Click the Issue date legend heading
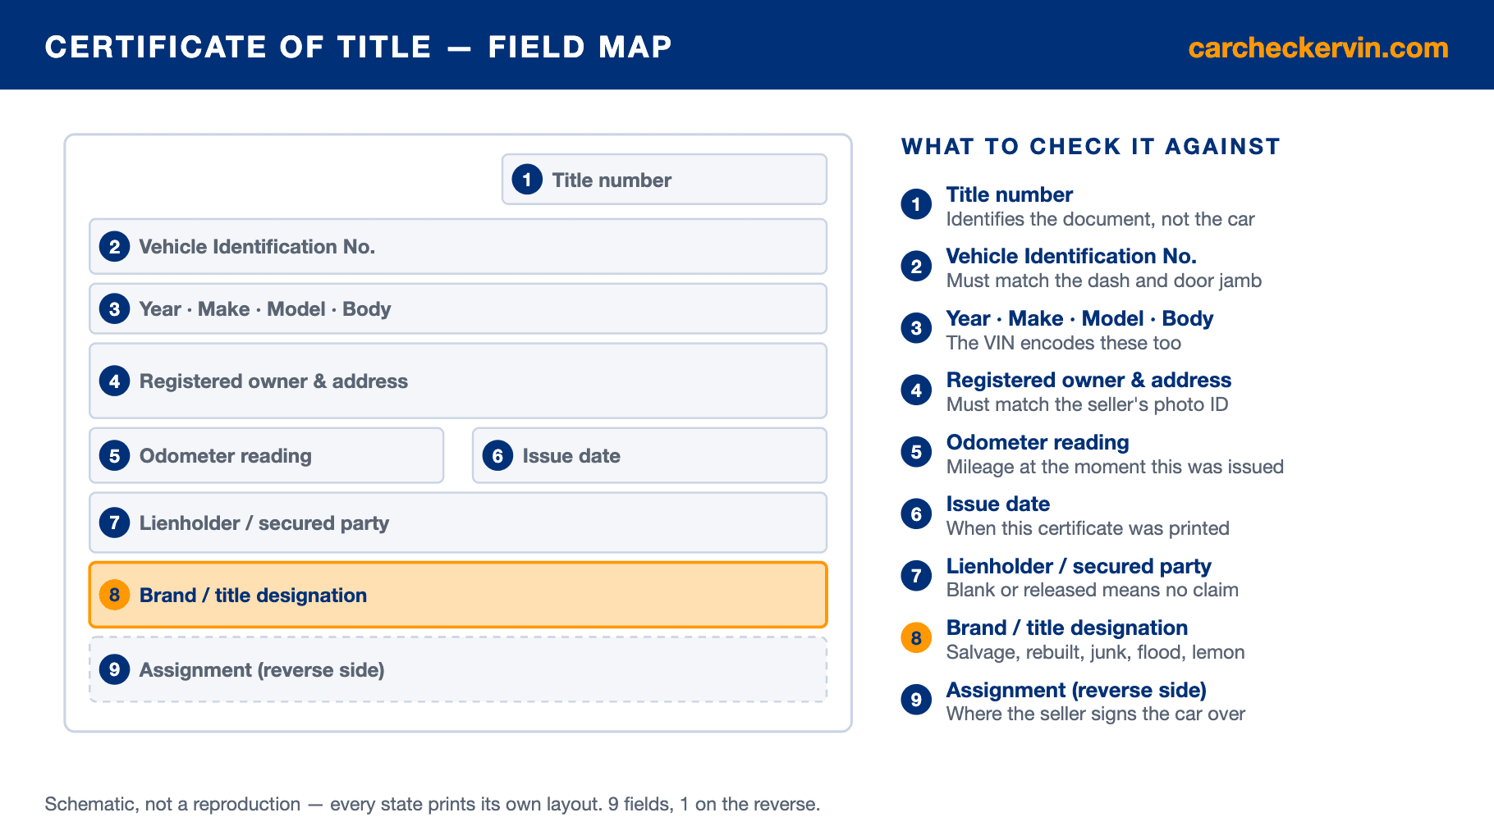Viewport: 1494px width, 840px height. 998,504
